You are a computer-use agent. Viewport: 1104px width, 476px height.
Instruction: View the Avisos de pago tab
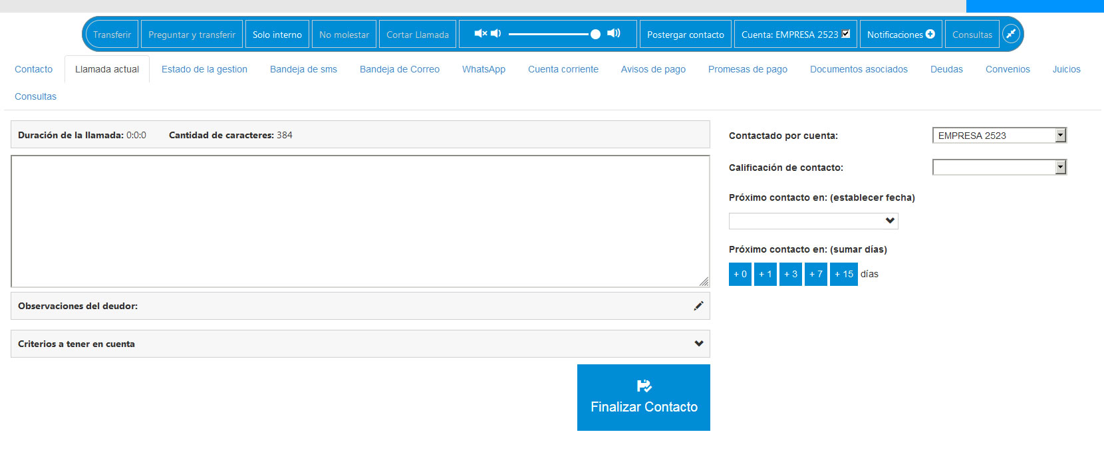[653, 69]
